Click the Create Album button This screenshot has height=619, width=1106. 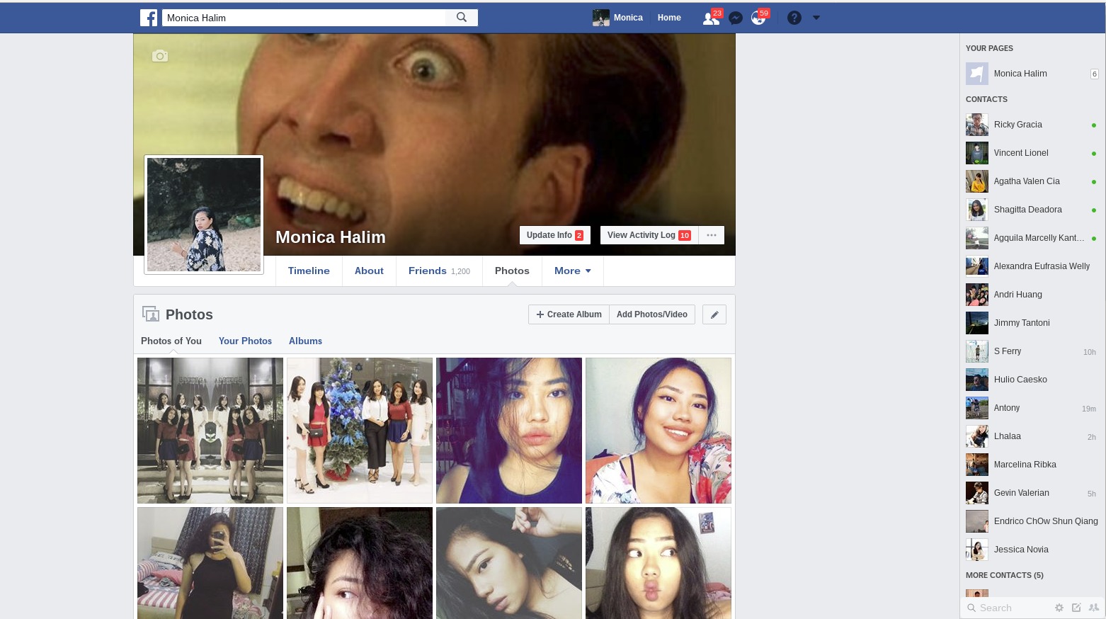point(569,314)
